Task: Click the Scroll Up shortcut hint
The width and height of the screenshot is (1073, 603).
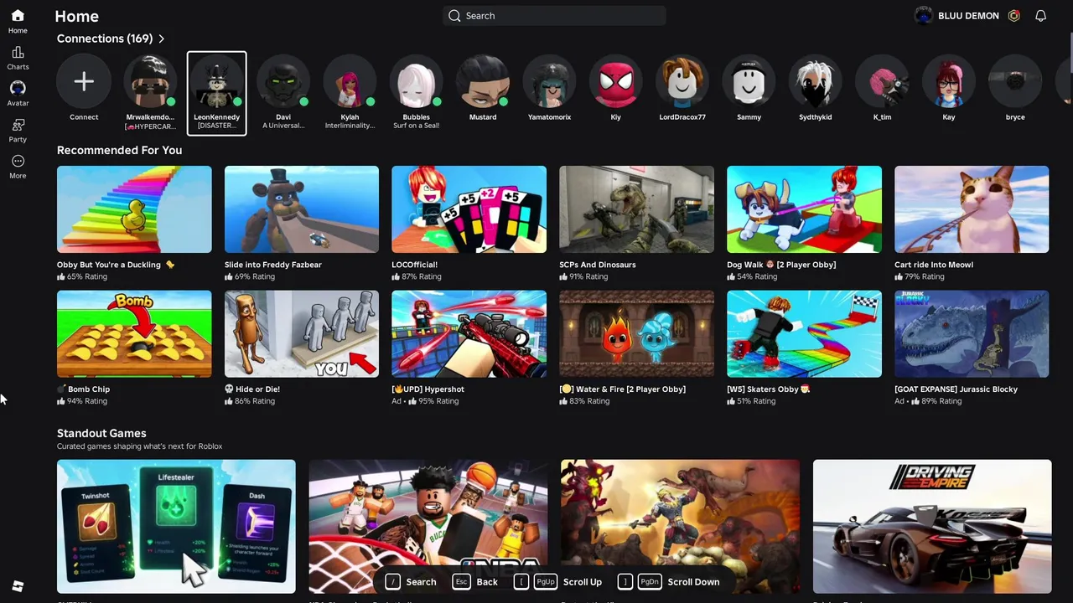Action: pyautogui.click(x=557, y=581)
